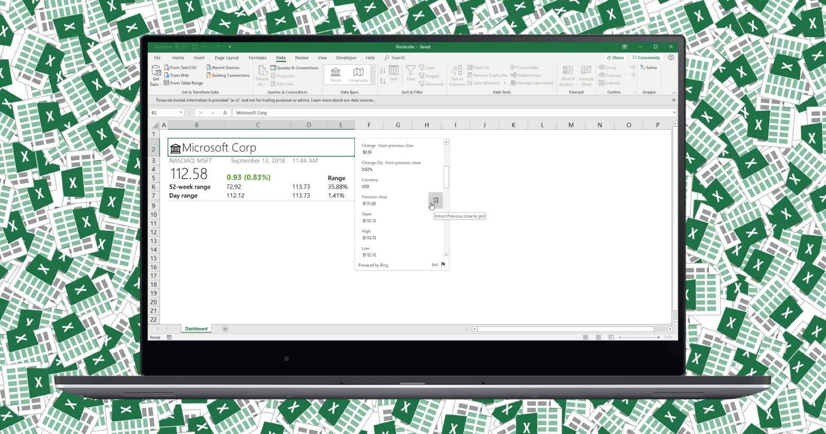
Task: Open the Formulas ribbon tab
Action: click(257, 58)
